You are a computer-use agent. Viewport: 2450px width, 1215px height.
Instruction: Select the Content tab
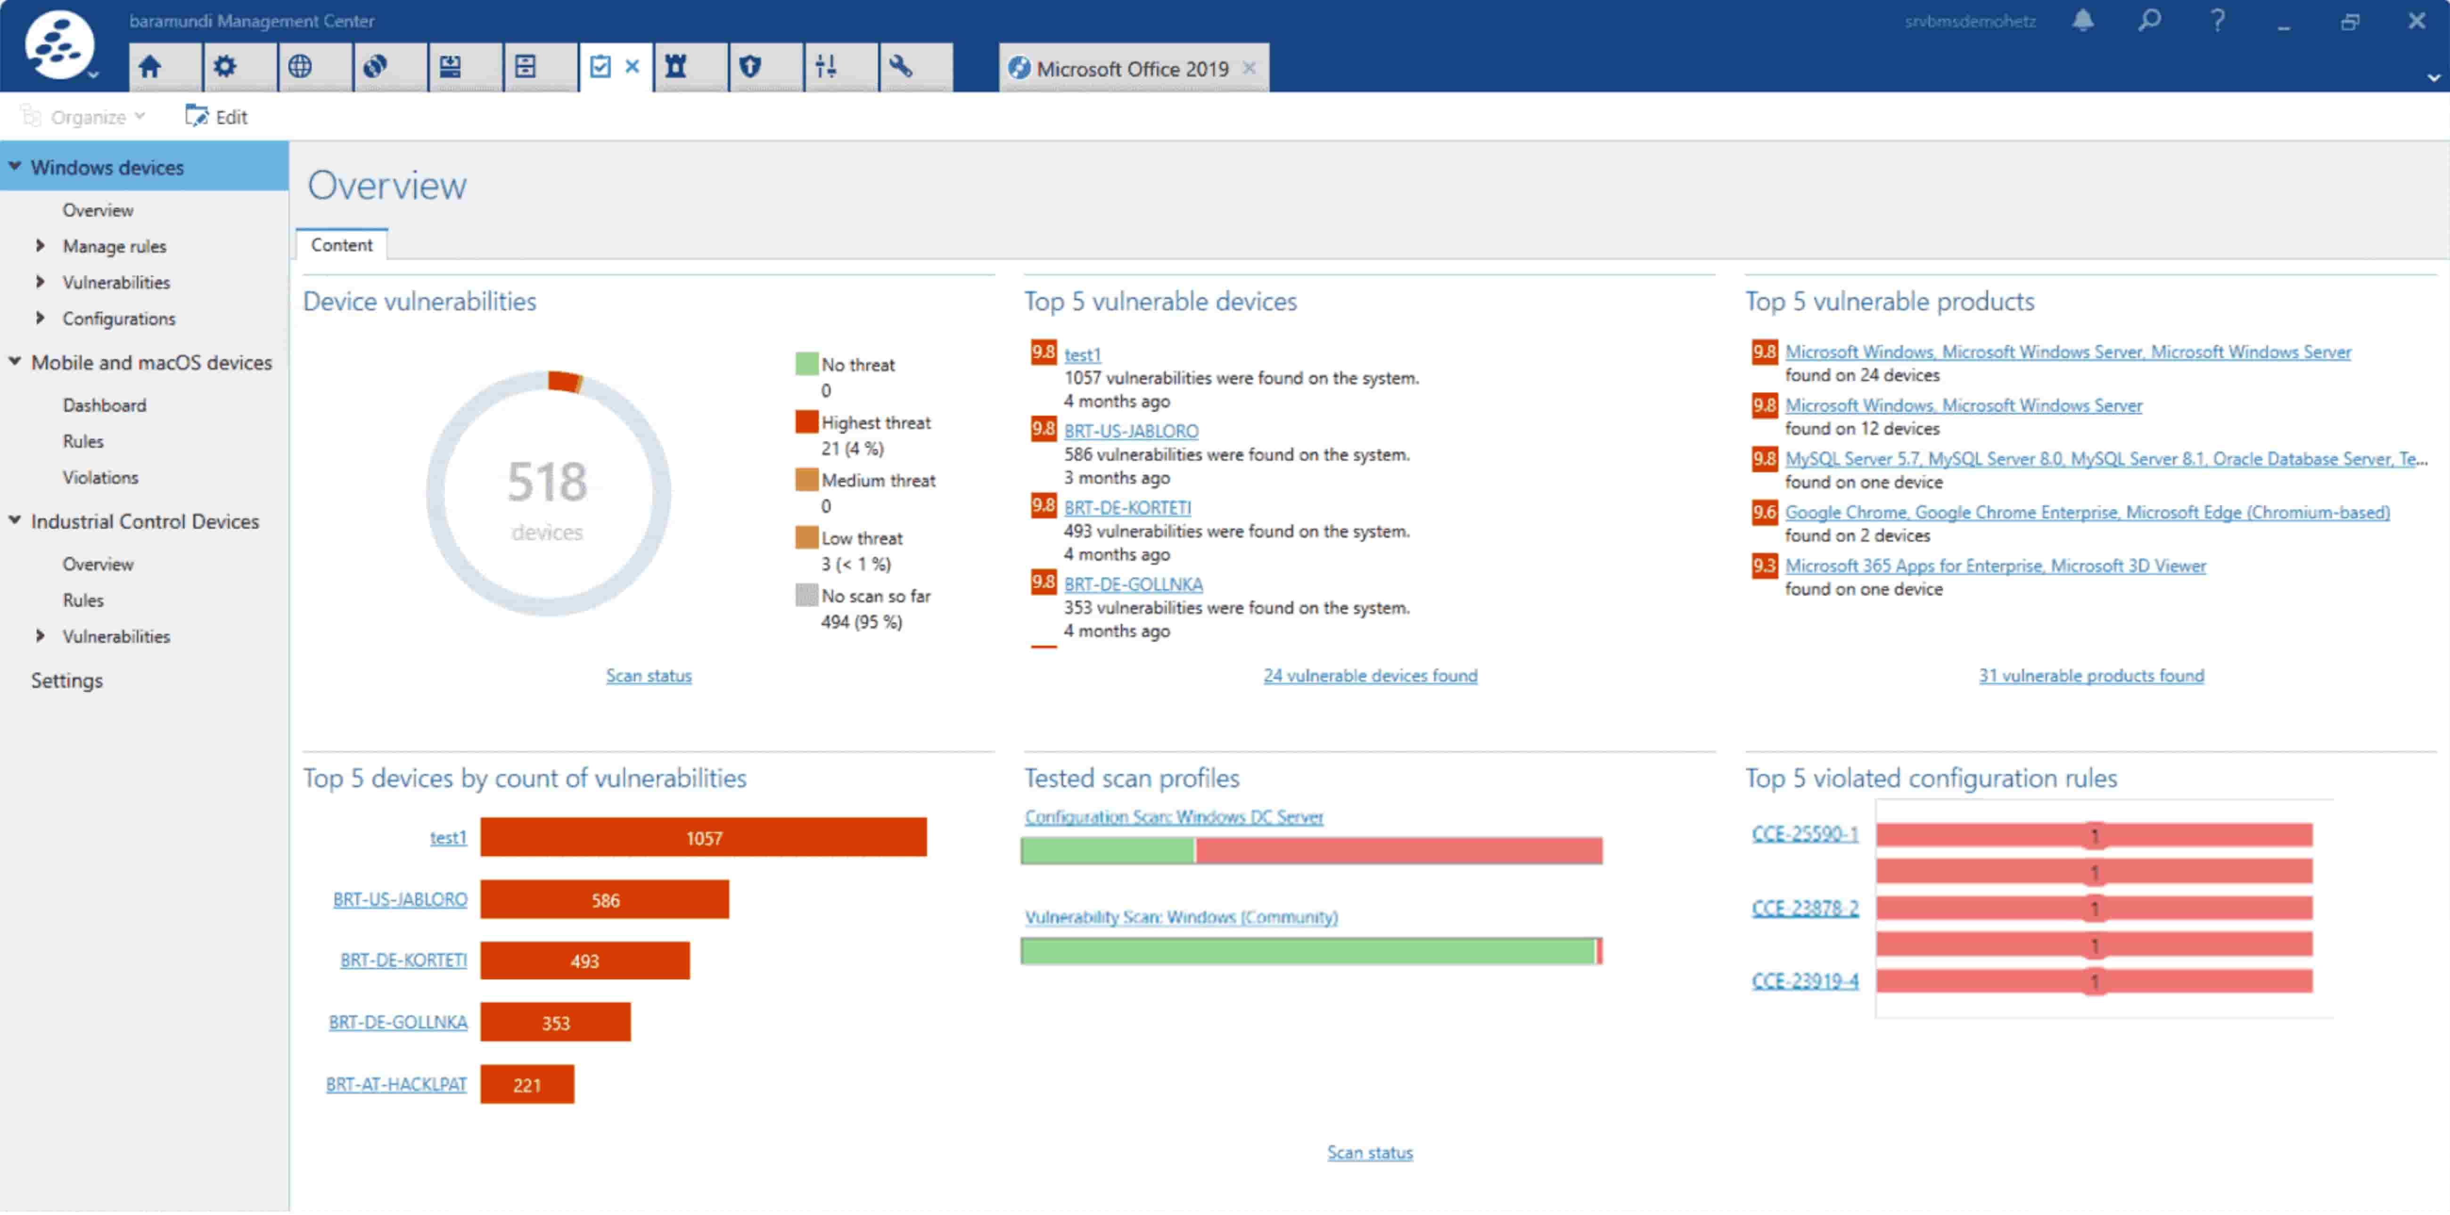click(341, 245)
